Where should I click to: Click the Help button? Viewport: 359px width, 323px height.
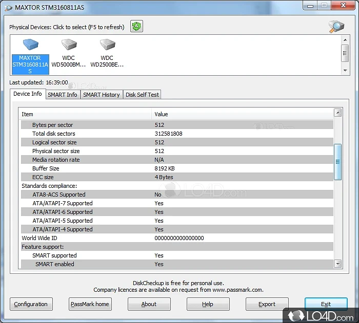pyautogui.click(x=208, y=304)
